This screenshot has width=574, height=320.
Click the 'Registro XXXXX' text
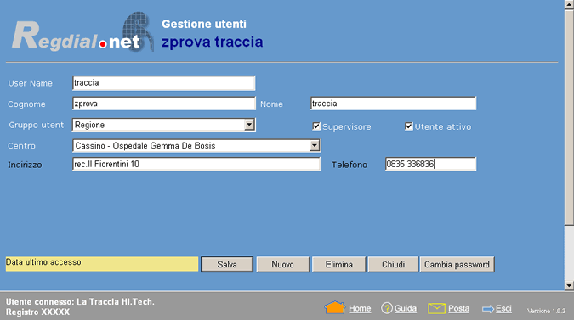coord(37,312)
